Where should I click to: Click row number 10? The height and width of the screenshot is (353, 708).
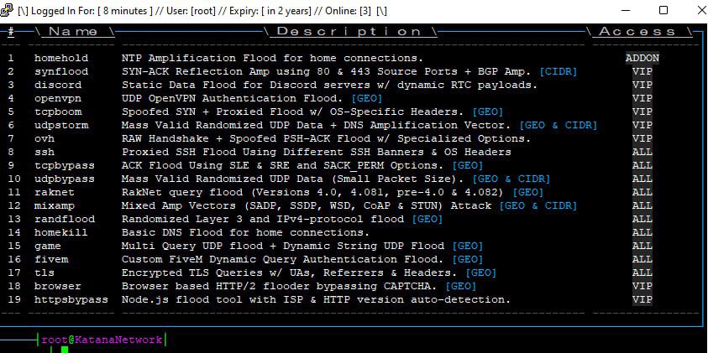14,179
